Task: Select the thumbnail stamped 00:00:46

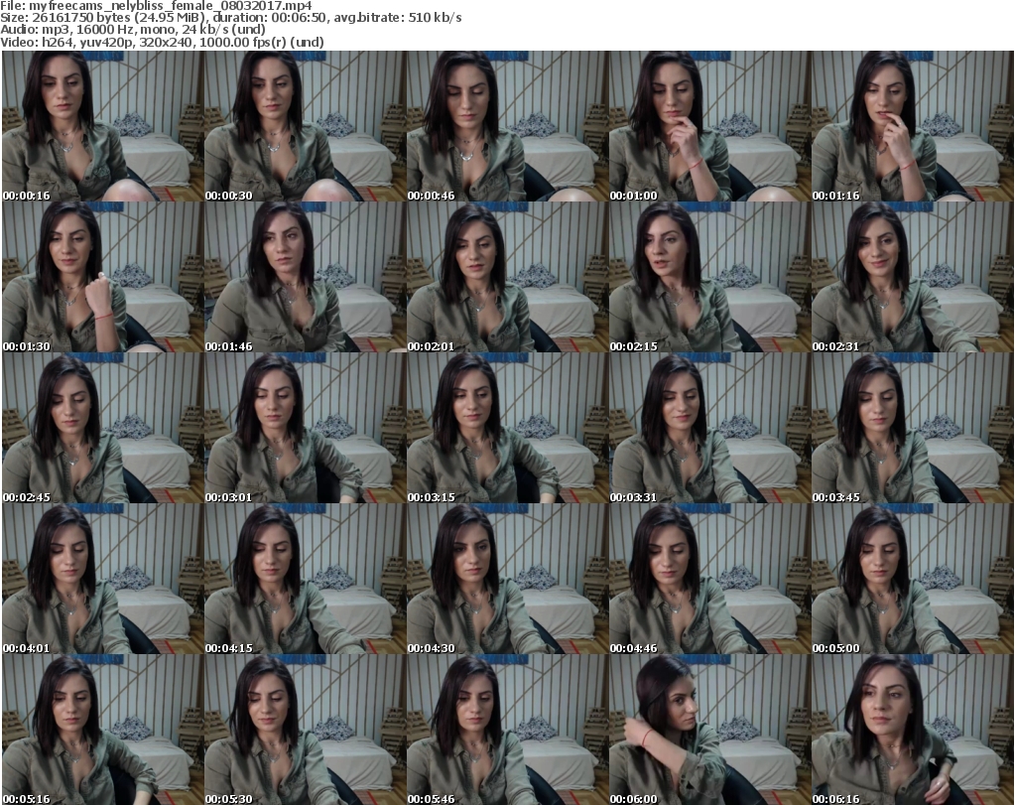Action: (x=507, y=126)
